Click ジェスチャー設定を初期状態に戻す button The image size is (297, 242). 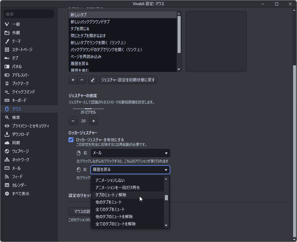coord(128,80)
